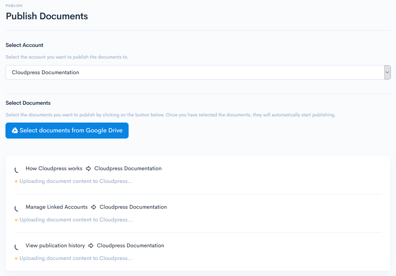The width and height of the screenshot is (396, 276).
Task: Click the Publish Documents page heading
Action: [x=47, y=16]
